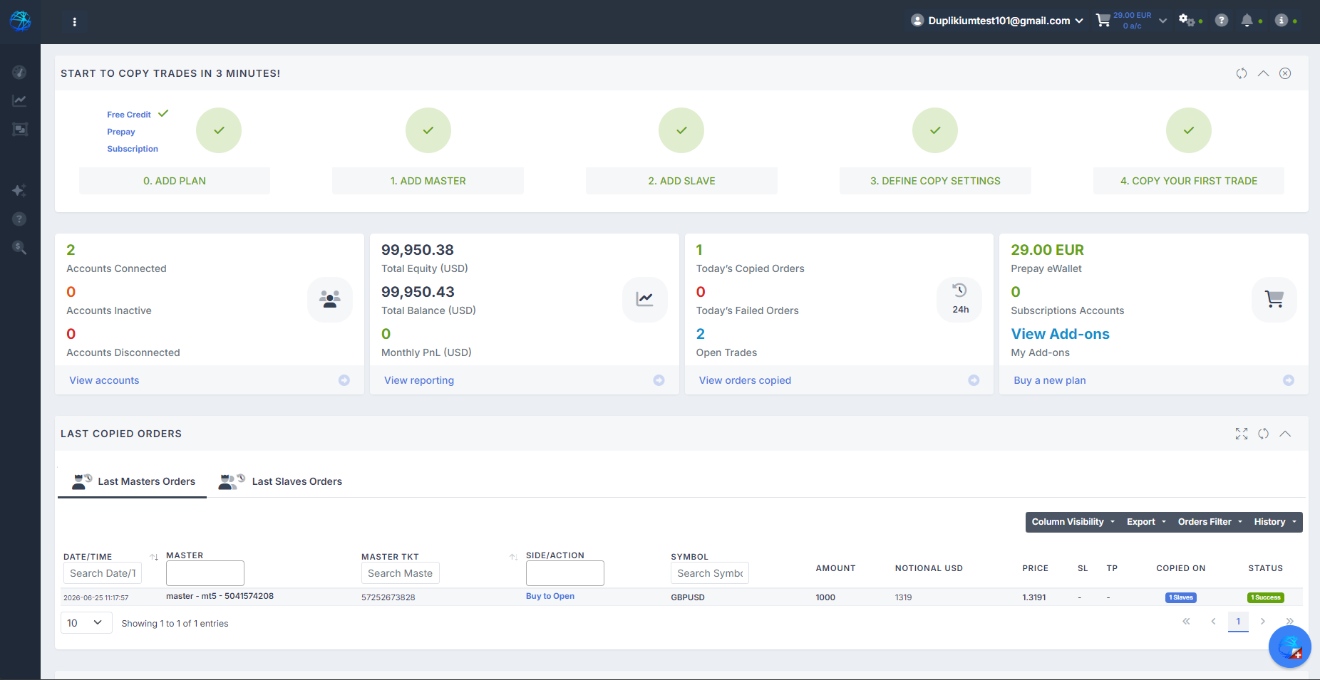This screenshot has height=680, width=1320.
Task: Sort by the DATE/TIME column header
Action: [88, 557]
